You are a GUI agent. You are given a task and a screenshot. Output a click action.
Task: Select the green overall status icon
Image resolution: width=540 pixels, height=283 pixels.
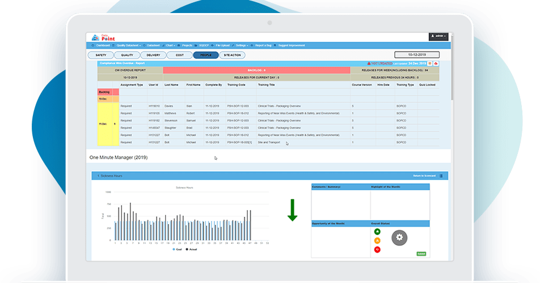(377, 231)
